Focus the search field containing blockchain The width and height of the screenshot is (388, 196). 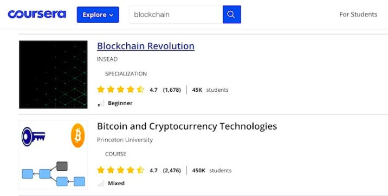click(x=176, y=15)
